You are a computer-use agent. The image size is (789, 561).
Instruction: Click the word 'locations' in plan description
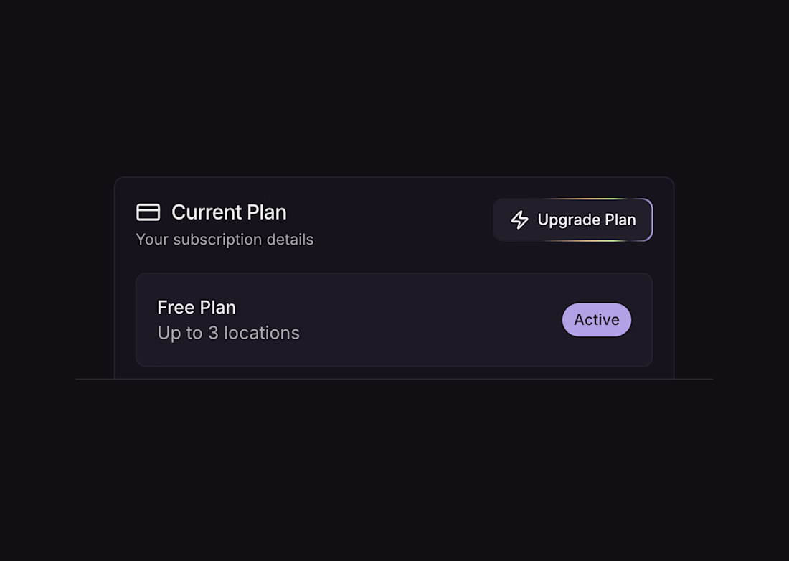262,333
